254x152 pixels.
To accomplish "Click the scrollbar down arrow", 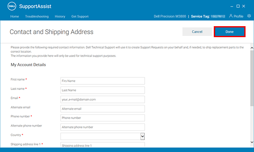I will (x=252, y=142).
